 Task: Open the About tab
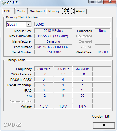80,11
